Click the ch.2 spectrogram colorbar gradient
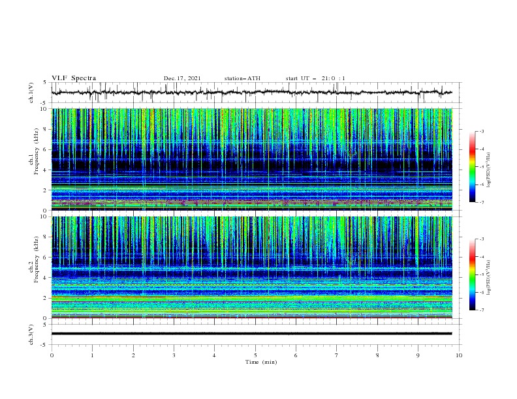This screenshot has height=399, width=517. coord(473,274)
